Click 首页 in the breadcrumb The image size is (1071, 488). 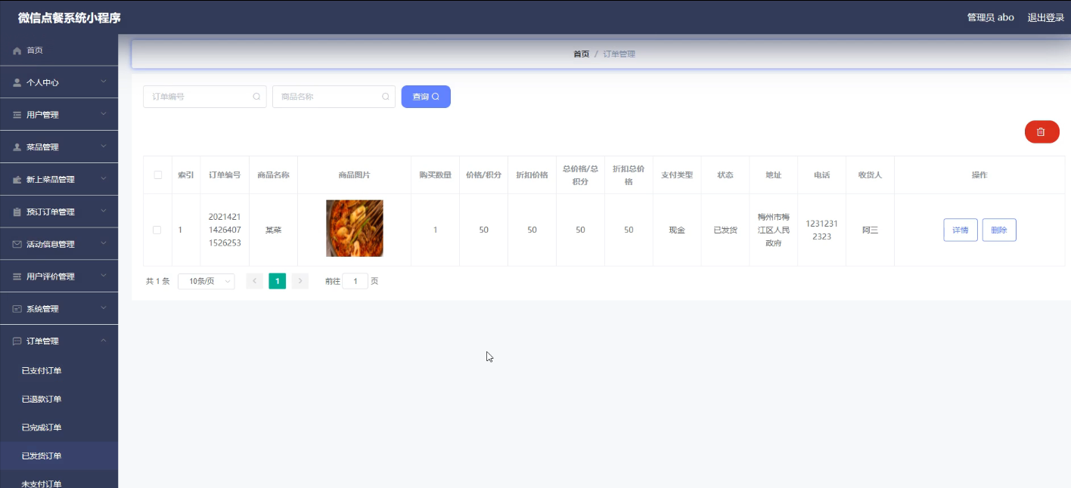581,54
